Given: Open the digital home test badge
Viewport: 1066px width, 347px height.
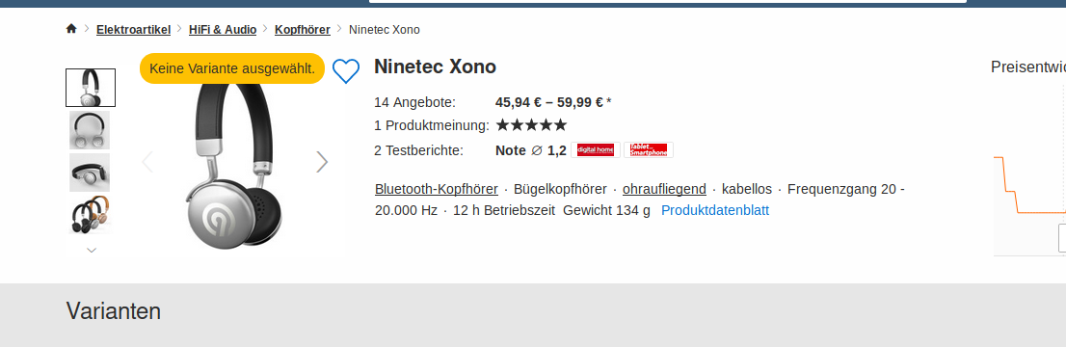Looking at the screenshot, I should coord(596,149).
